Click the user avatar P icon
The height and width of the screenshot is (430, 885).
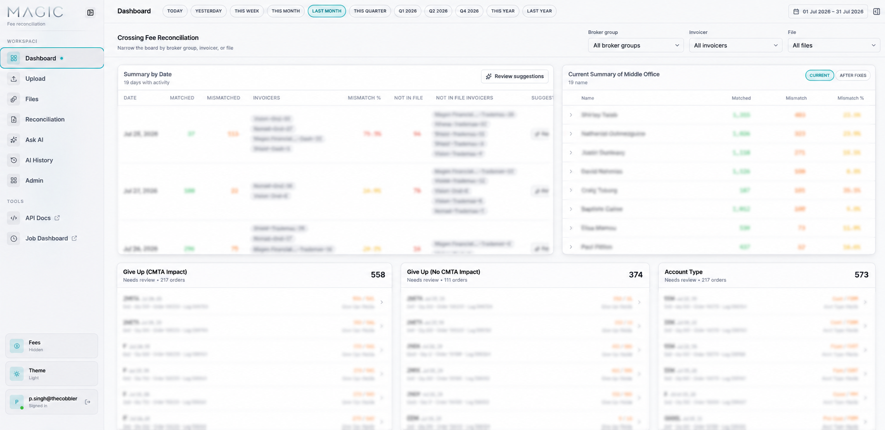(17, 402)
